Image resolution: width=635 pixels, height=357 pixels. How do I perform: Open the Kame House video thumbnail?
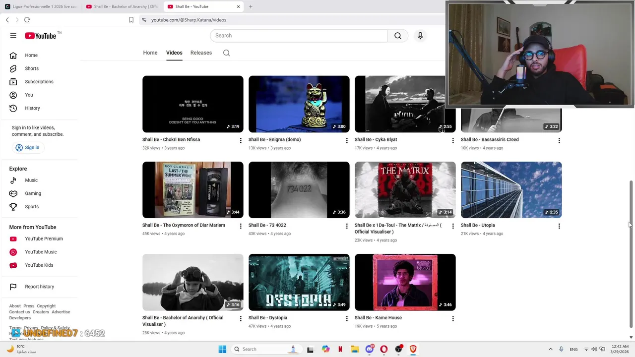click(405, 282)
